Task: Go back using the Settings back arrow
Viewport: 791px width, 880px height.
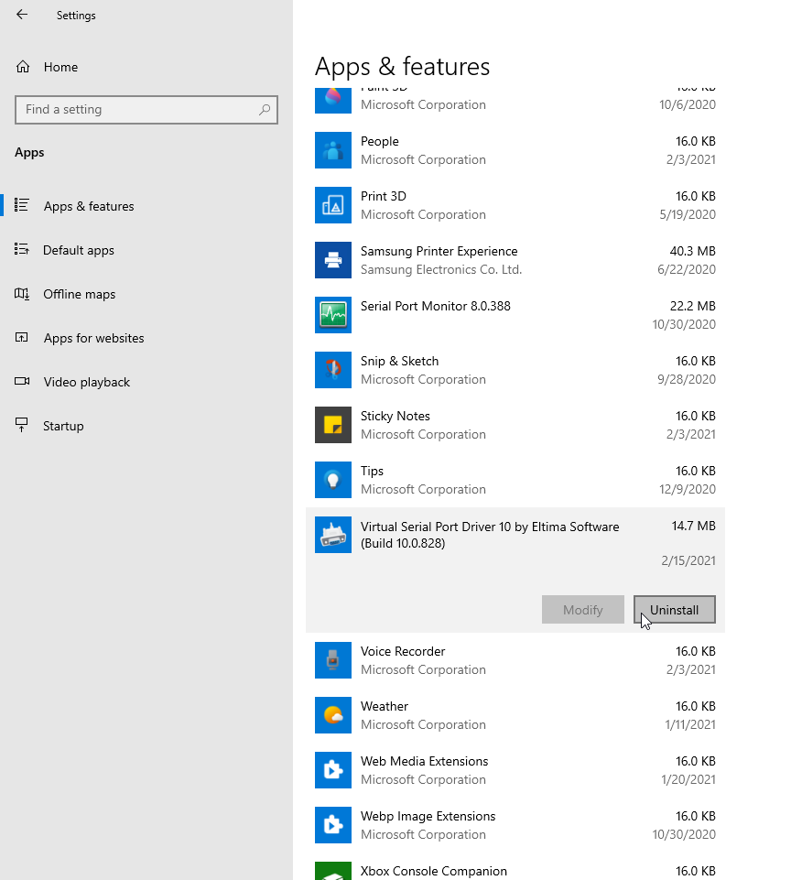Action: pyautogui.click(x=22, y=15)
